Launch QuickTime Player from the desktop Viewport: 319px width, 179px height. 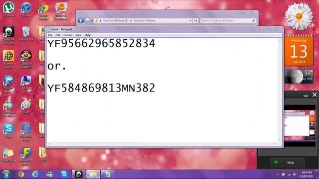(26, 132)
